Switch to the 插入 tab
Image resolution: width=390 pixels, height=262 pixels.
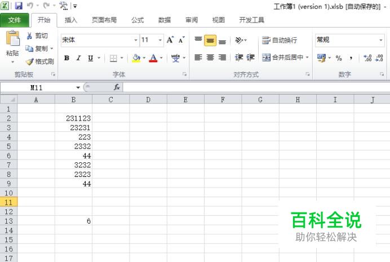coord(71,20)
